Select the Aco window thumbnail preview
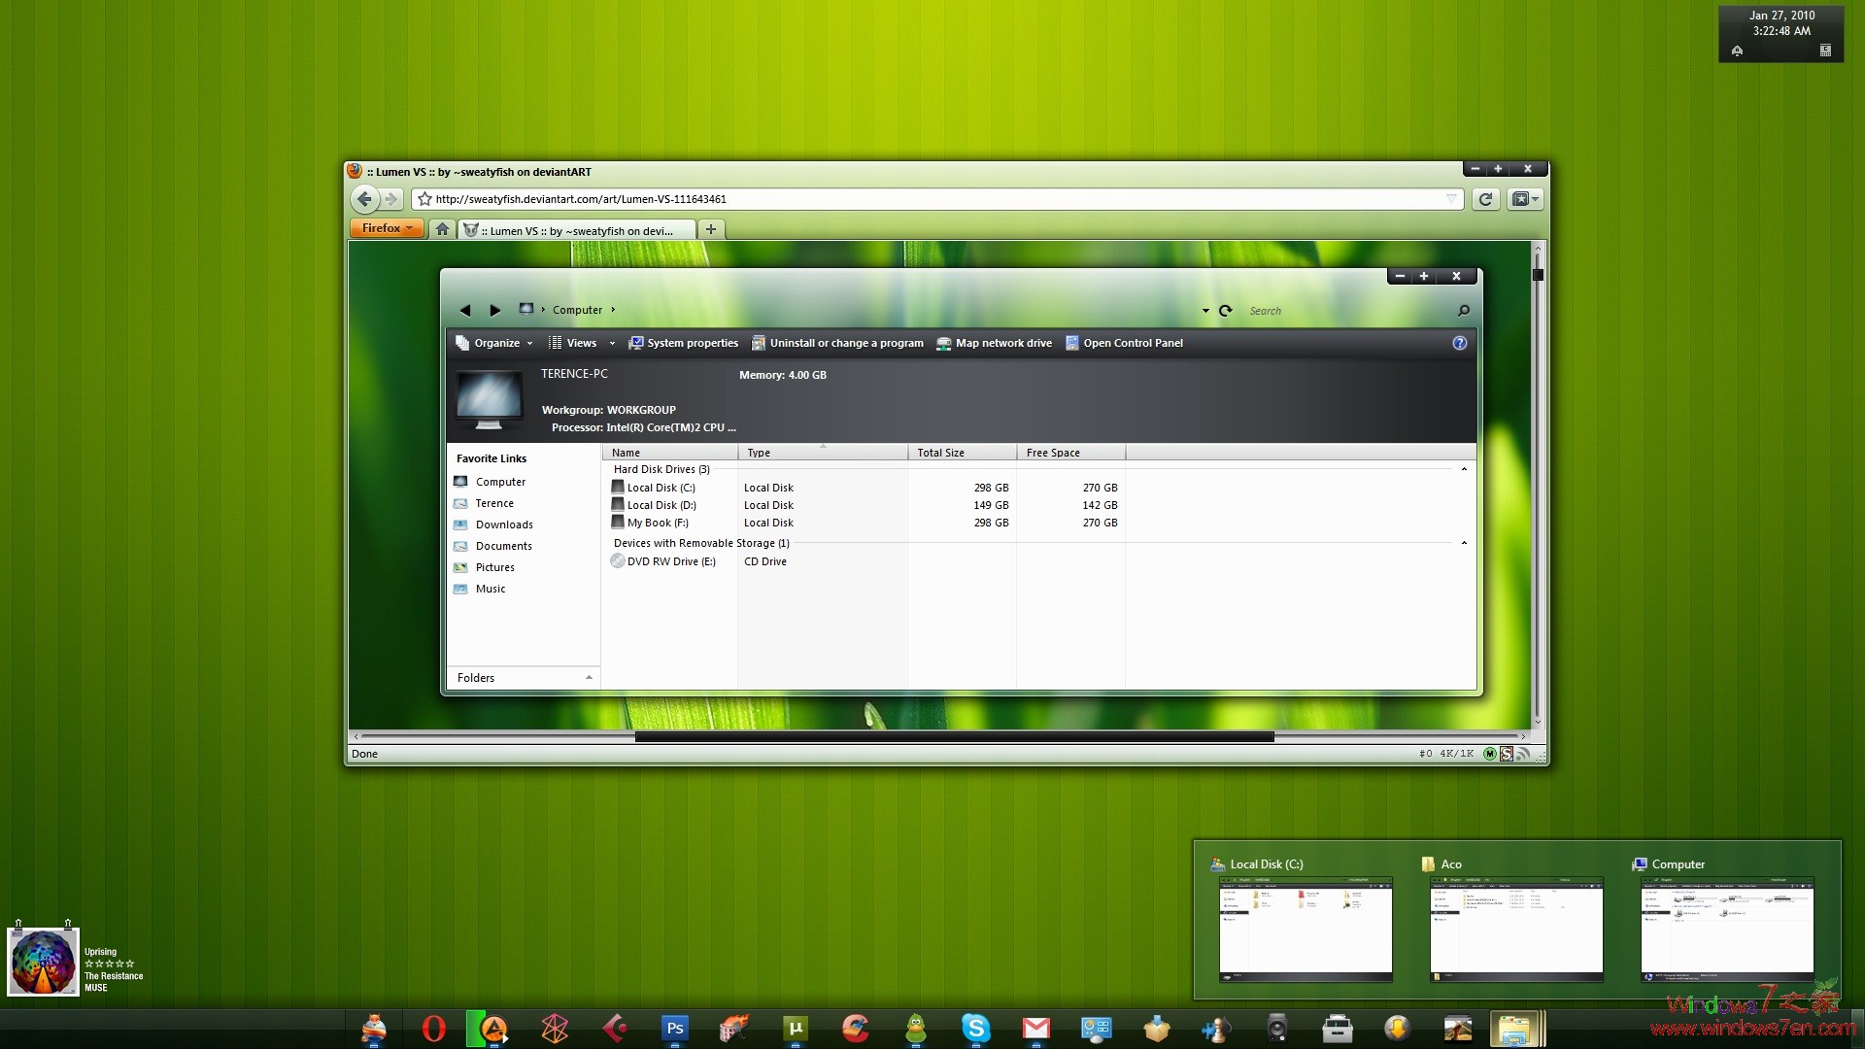The width and height of the screenshot is (1865, 1049). coord(1515,928)
